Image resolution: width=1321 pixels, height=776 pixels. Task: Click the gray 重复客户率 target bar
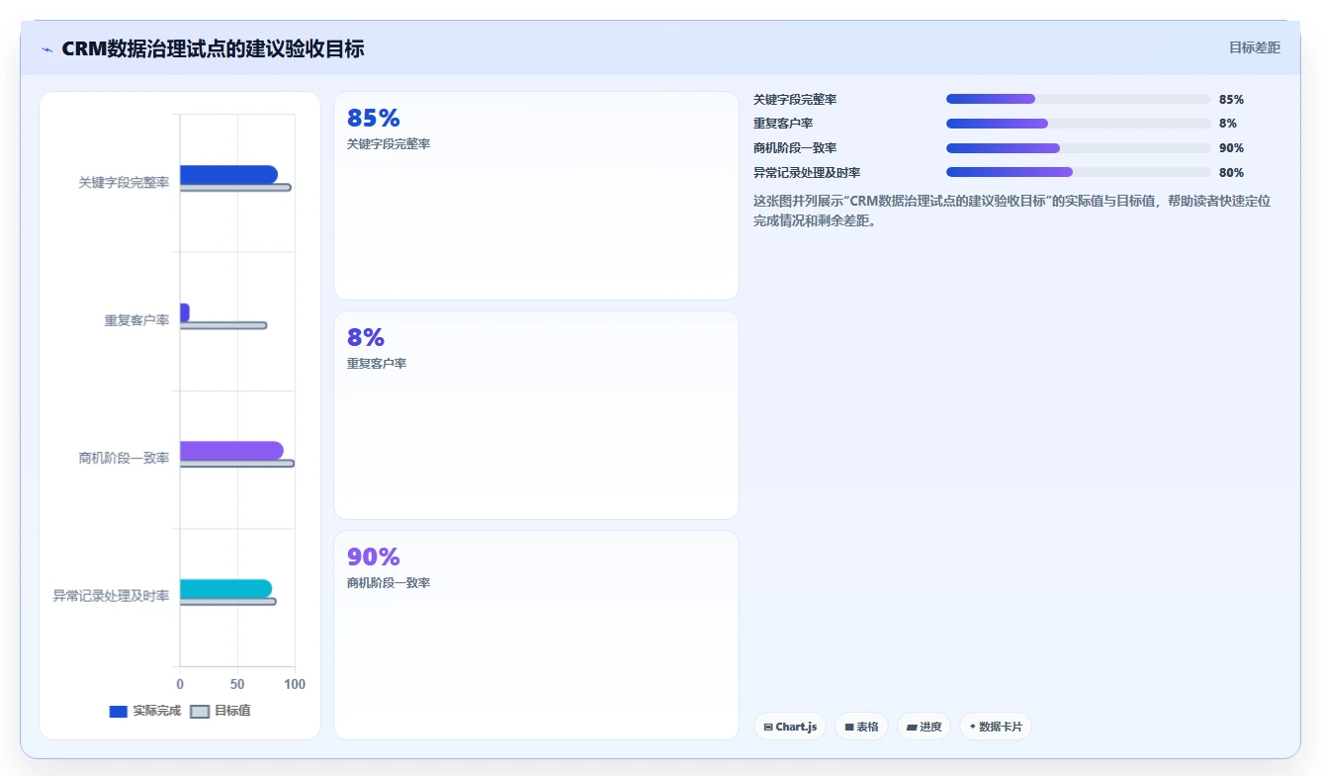(x=223, y=325)
